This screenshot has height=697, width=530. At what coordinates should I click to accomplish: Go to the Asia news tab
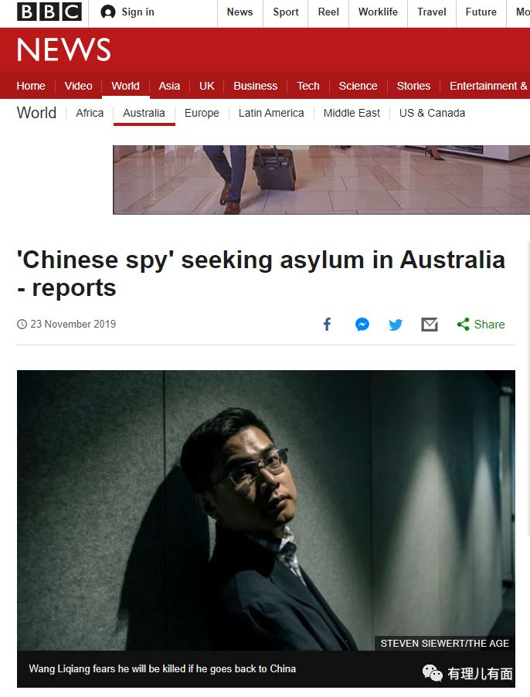tap(169, 86)
